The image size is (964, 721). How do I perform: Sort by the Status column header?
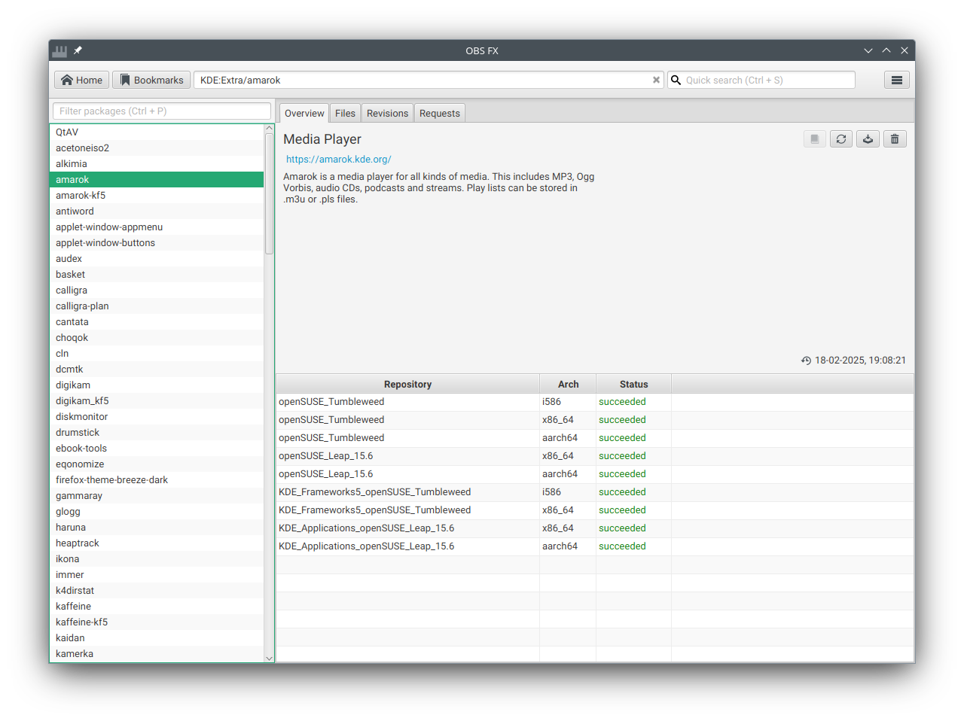coord(633,384)
